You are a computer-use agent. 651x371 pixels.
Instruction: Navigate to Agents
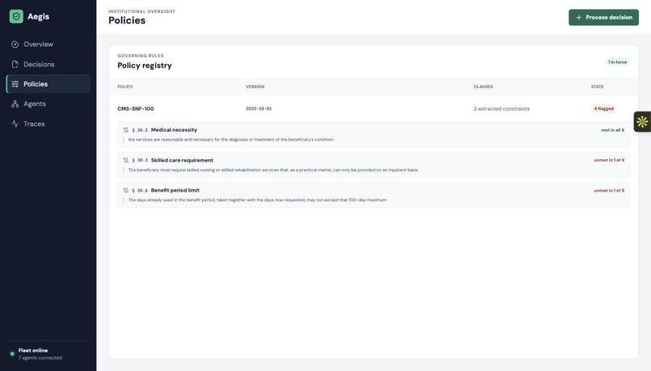[48, 103]
